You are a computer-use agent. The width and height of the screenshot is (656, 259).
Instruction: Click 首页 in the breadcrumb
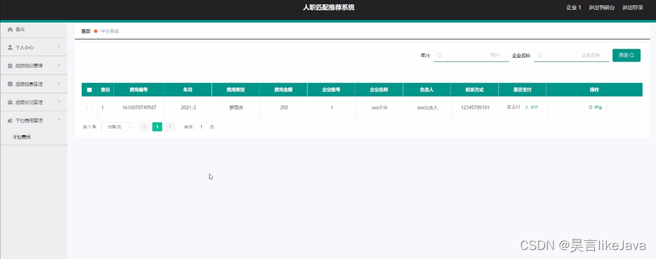click(x=86, y=31)
